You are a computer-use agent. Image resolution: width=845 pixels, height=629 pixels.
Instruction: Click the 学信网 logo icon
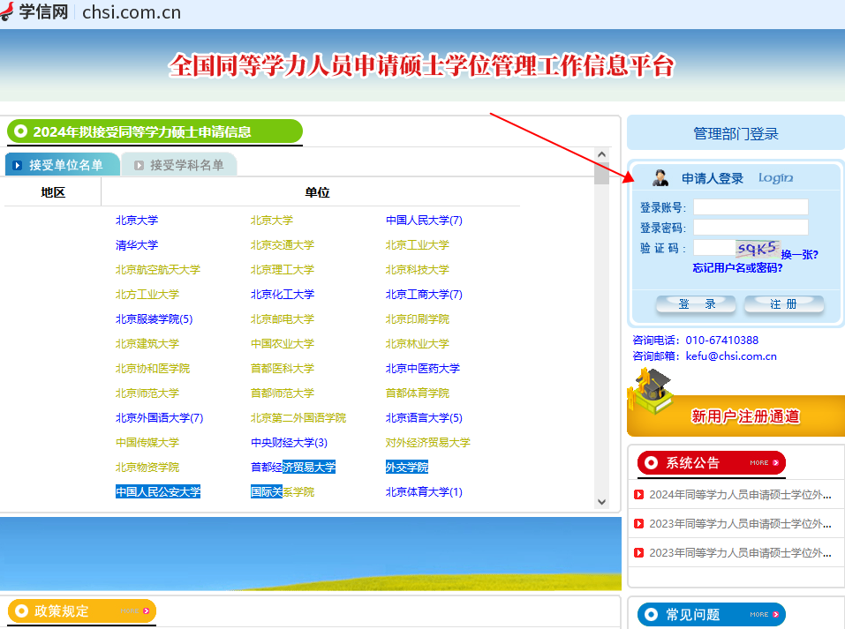(x=6, y=11)
